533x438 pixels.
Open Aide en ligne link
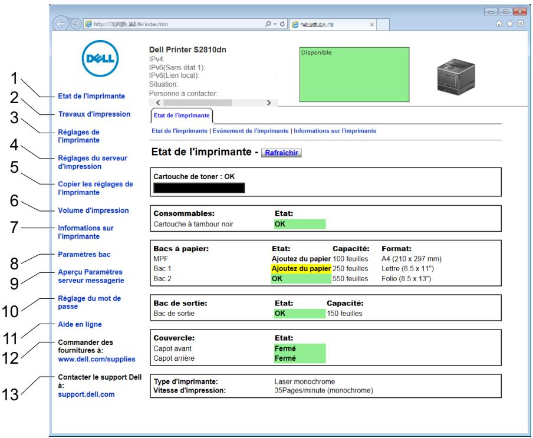pyautogui.click(x=80, y=324)
